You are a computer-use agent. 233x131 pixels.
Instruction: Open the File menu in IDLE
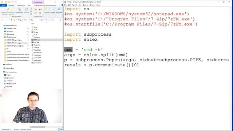point(66,5)
